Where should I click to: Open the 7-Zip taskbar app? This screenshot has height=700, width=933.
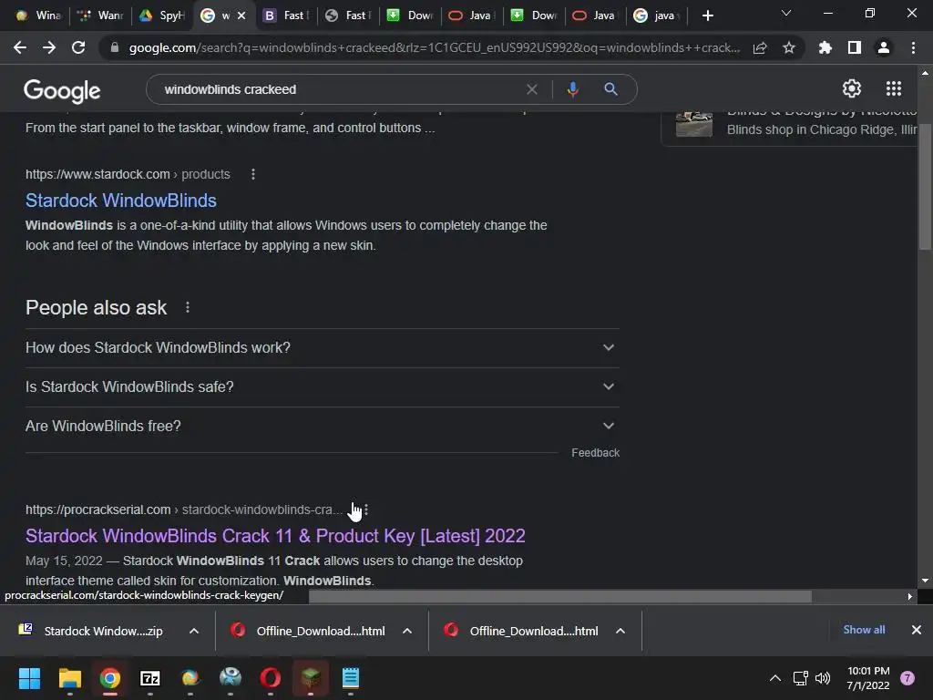tap(150, 677)
